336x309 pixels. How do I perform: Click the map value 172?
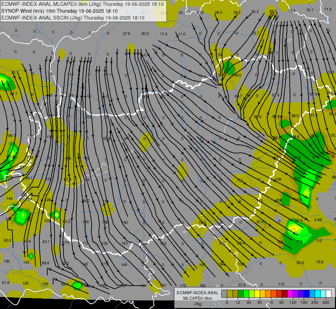pos(183,286)
